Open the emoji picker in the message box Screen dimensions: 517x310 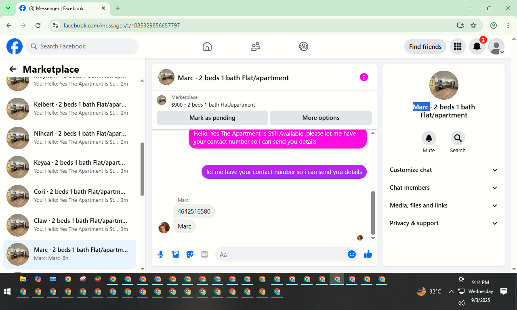point(352,254)
